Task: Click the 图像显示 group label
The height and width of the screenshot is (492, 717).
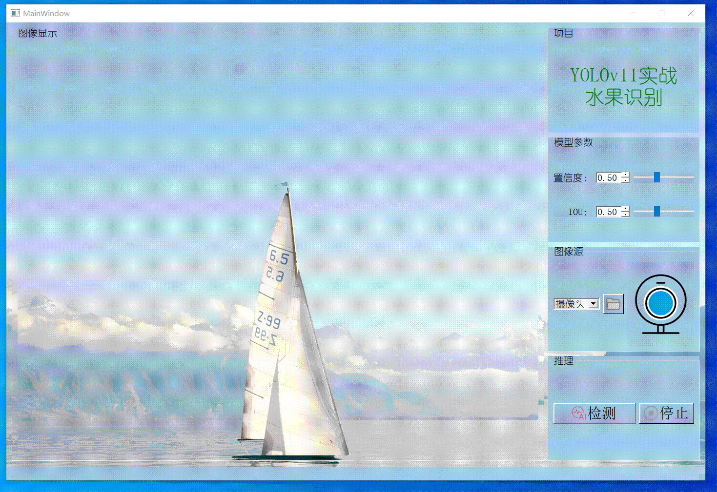Action: (38, 33)
